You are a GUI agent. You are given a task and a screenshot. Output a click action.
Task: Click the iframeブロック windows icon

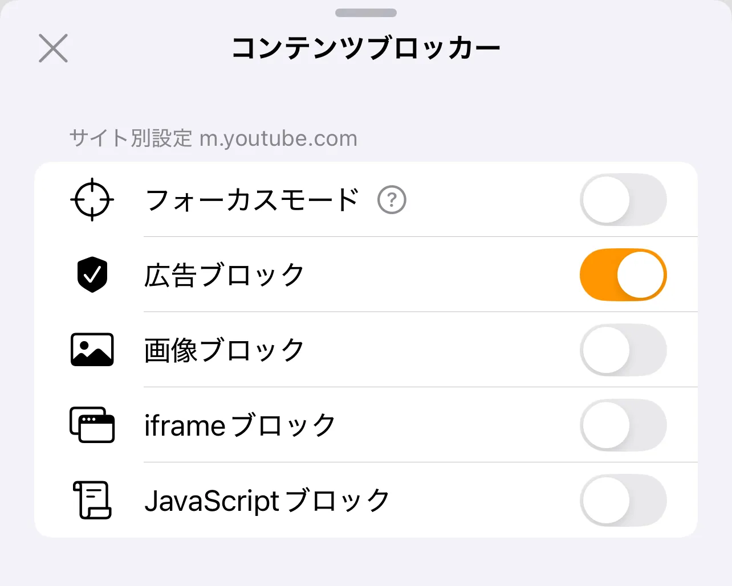tap(92, 425)
